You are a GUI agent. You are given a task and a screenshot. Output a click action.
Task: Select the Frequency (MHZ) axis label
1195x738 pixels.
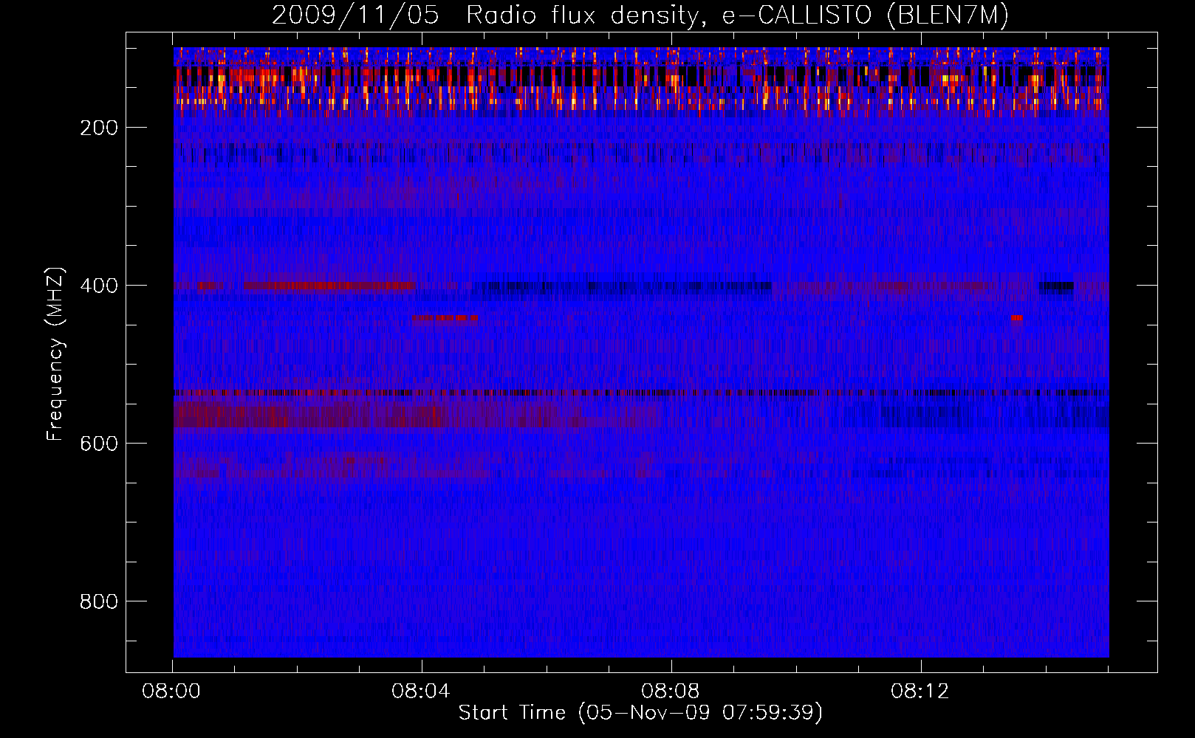(55, 354)
